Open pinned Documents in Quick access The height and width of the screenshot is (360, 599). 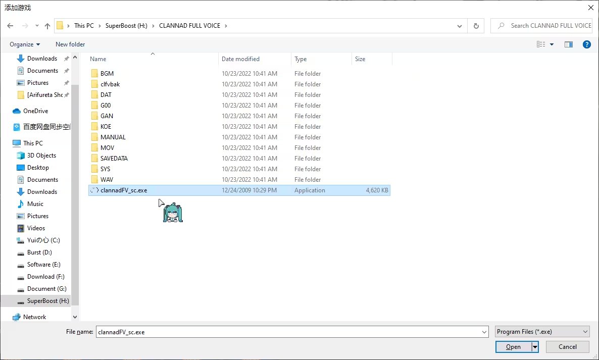42,71
